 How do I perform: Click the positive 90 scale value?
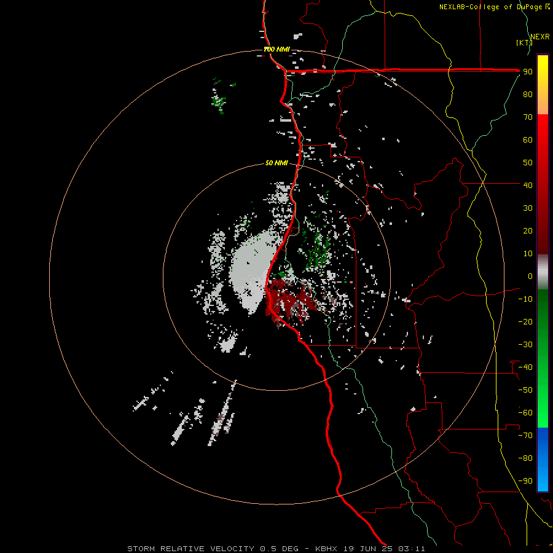(528, 72)
